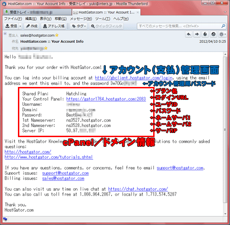Open the tab list dropdown arrow
The width and height of the screenshot is (230, 225).
click(x=225, y=12)
